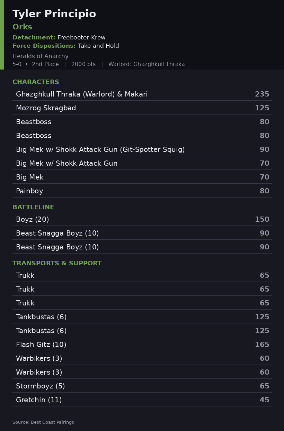Select the Mozrog Skragbad entry

(x=142, y=108)
